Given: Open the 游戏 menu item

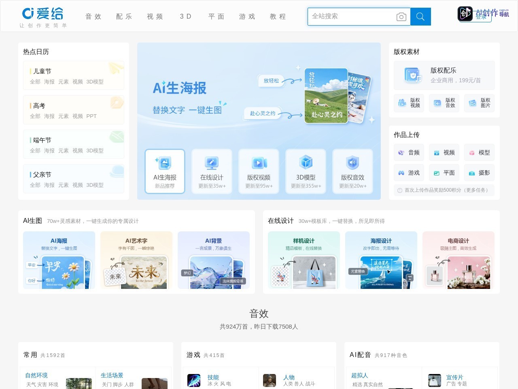Looking at the screenshot, I should click(x=247, y=17).
